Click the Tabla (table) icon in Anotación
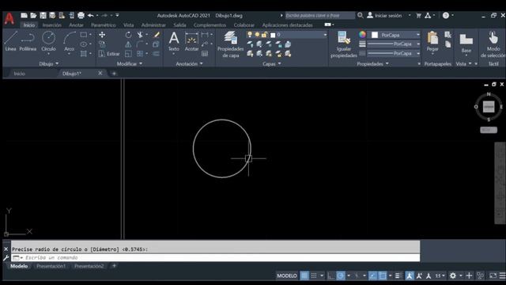This screenshot has height=285, width=506. tap(205, 54)
